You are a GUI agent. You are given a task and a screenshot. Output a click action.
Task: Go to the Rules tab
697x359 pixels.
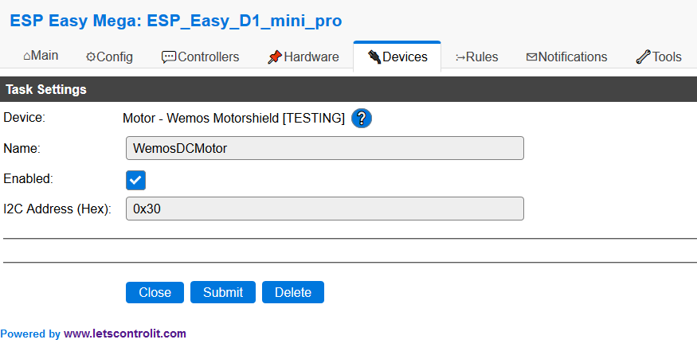pyautogui.click(x=476, y=57)
